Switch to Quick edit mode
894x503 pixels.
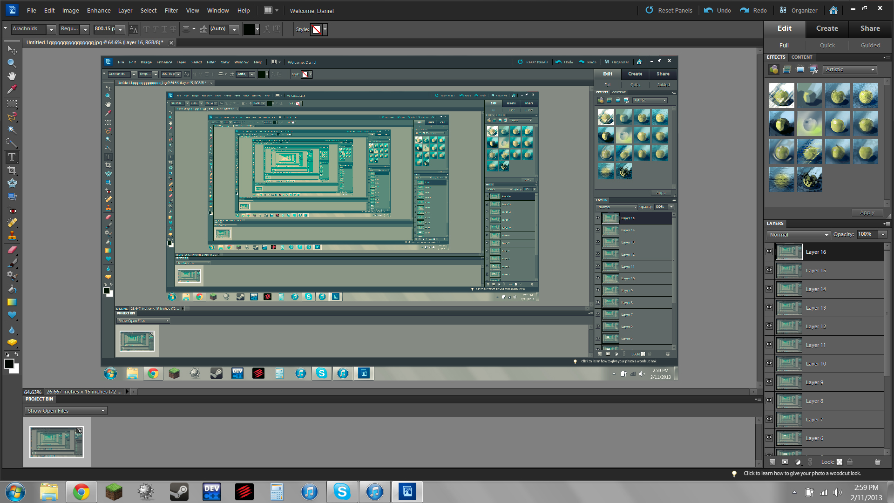(827, 45)
